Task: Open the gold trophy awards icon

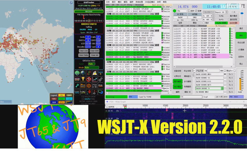Action: coord(83,79)
